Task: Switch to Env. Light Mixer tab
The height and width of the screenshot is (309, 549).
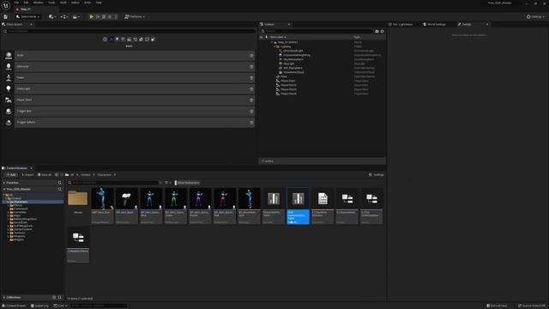Action: click(x=402, y=24)
